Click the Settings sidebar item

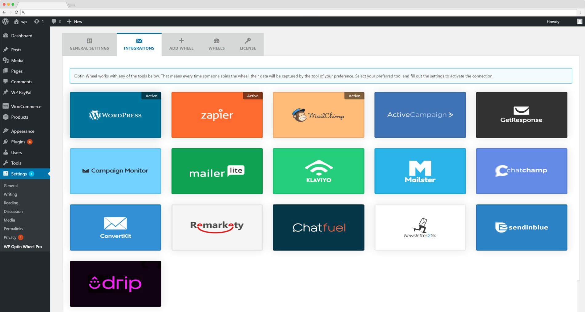click(x=25, y=174)
